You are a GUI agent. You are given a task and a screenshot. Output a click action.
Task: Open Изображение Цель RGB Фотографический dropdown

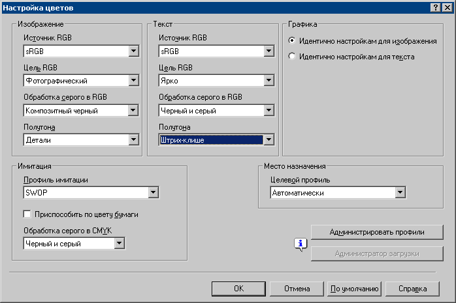pyautogui.click(x=81, y=81)
